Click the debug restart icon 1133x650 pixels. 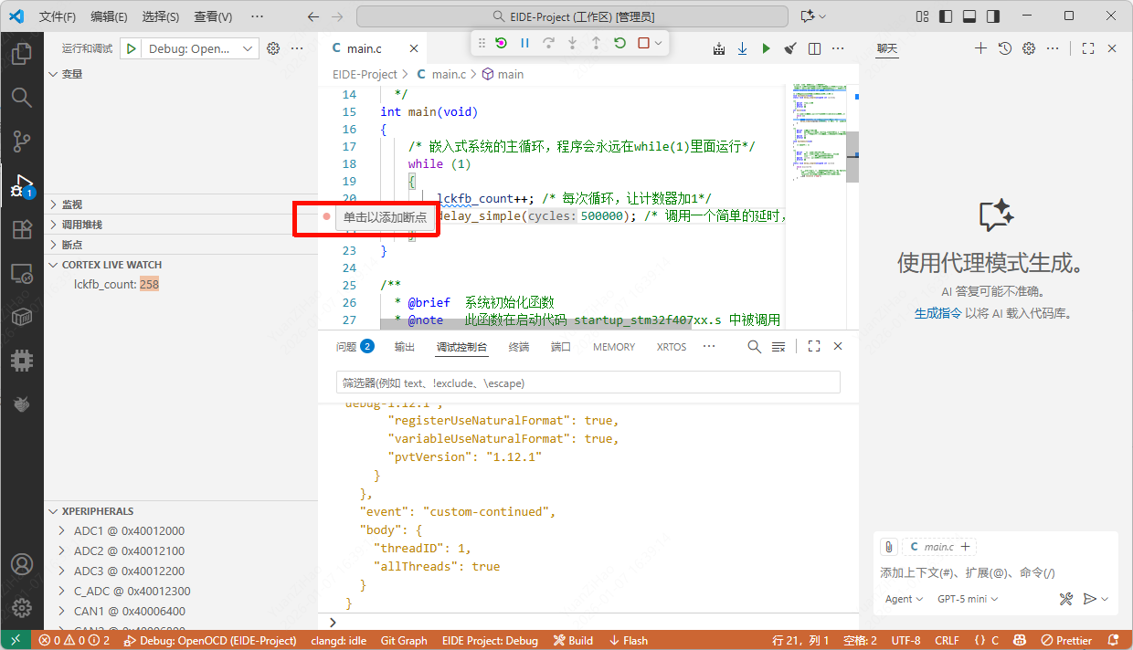[x=620, y=43]
